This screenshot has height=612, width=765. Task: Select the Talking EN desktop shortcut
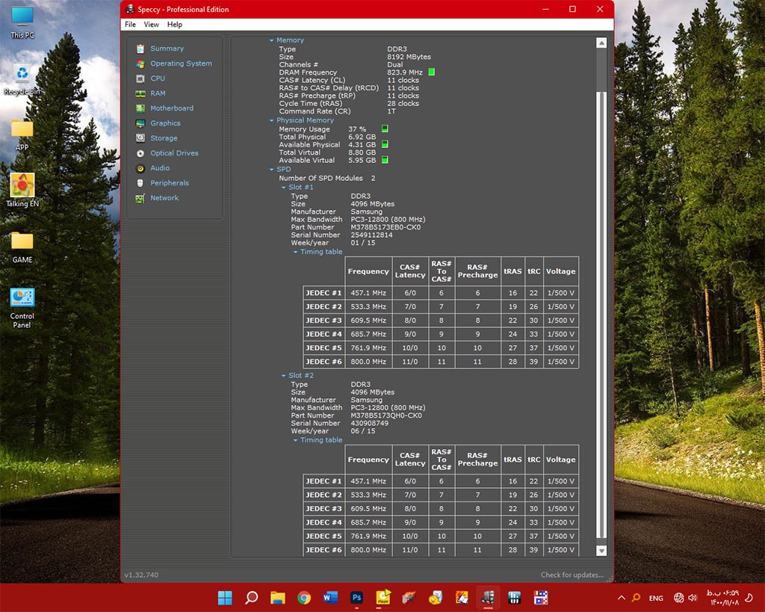[x=22, y=191]
